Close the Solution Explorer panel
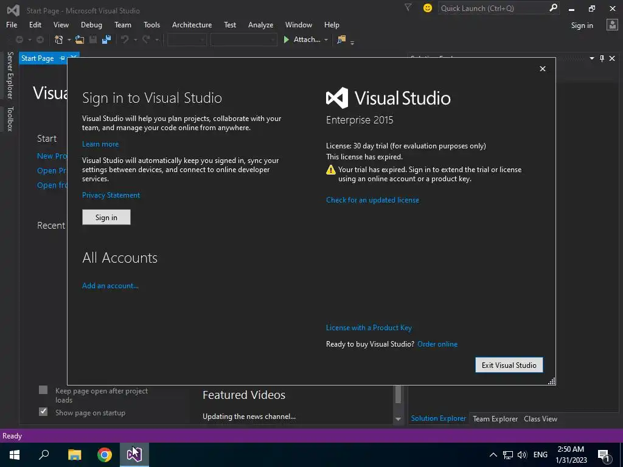The height and width of the screenshot is (467, 623). pyautogui.click(x=612, y=58)
